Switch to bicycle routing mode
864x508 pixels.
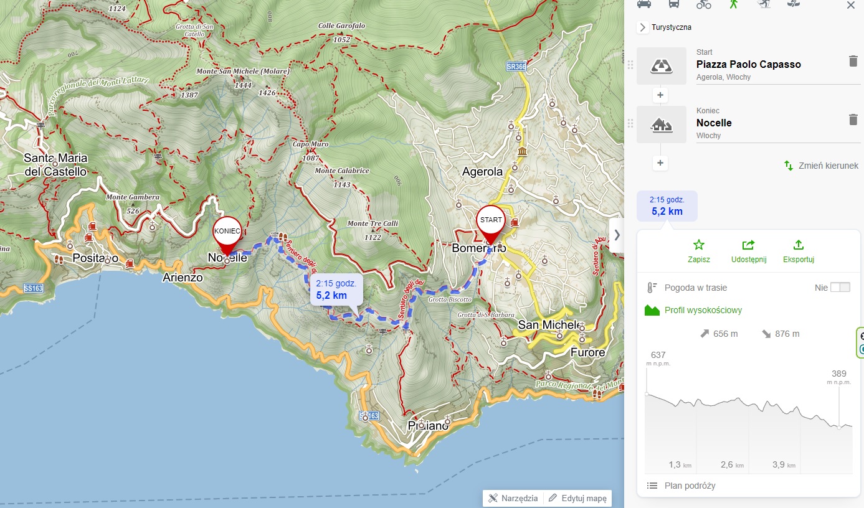[704, 4]
